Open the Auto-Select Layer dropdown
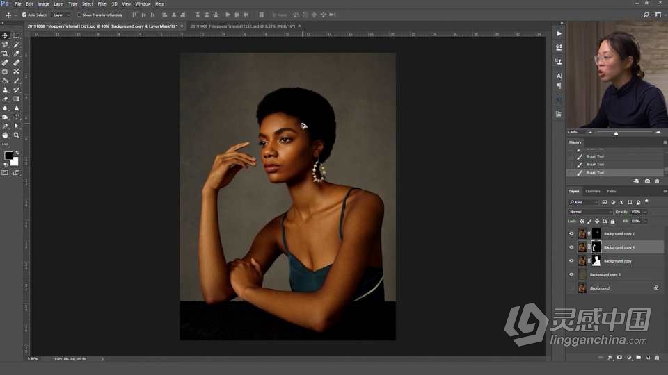This screenshot has width=668, height=375. (x=61, y=15)
